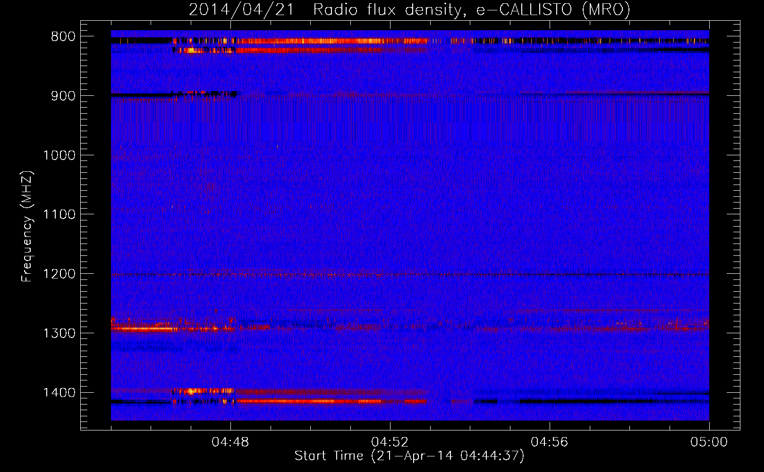Click the 800 frequency axis label
The width and height of the screenshot is (764, 472).
tap(63, 37)
